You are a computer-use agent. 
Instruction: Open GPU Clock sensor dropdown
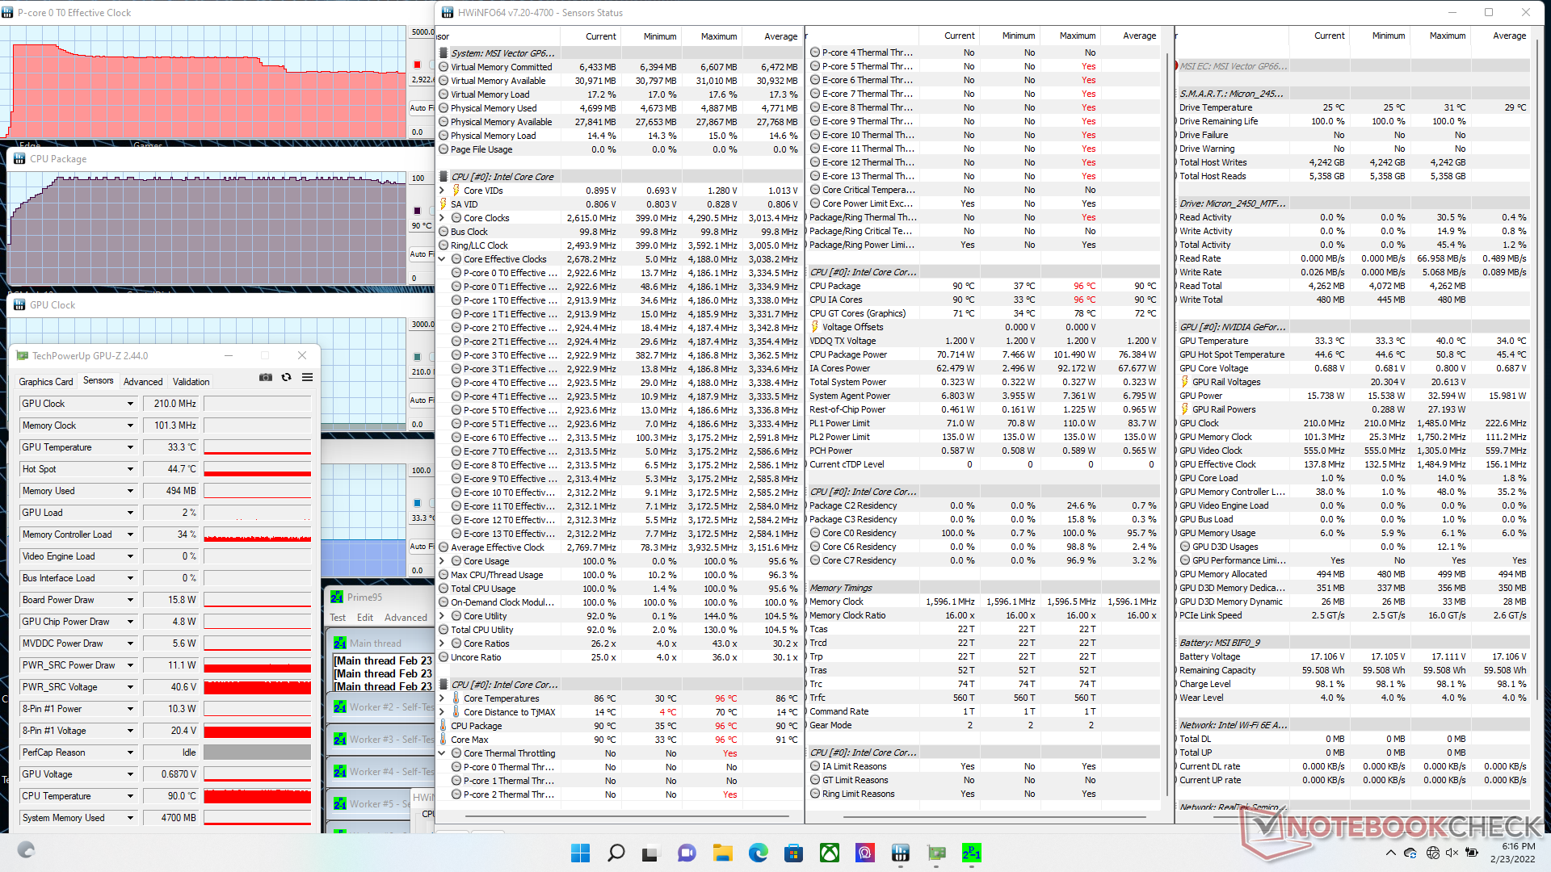pos(129,404)
